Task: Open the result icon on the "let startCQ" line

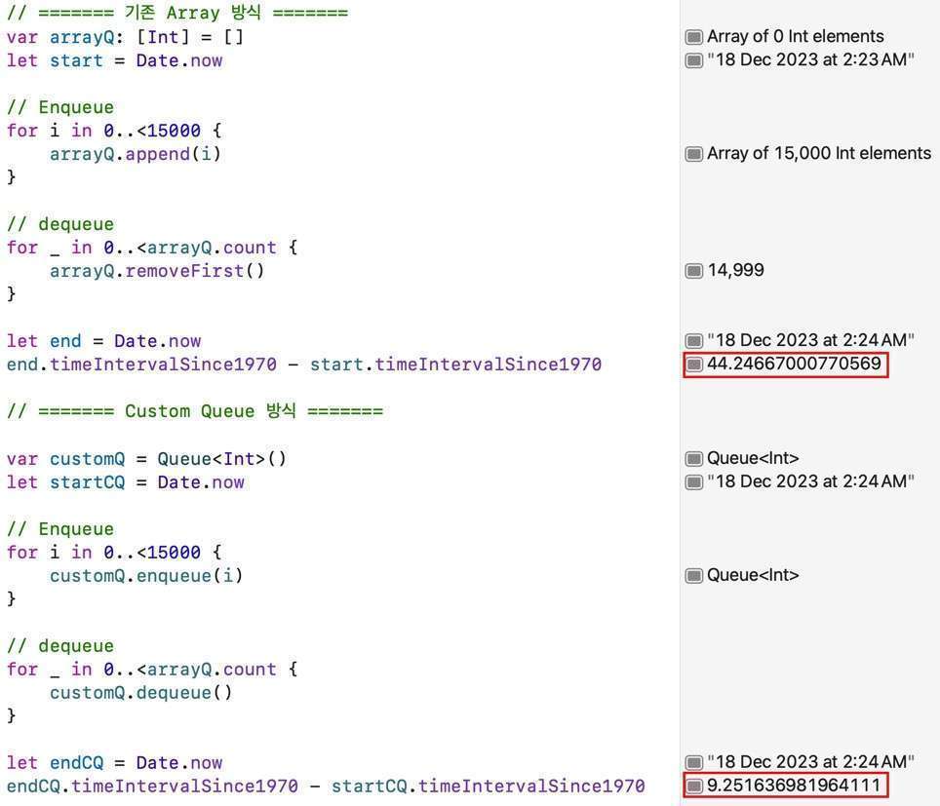Action: (694, 482)
